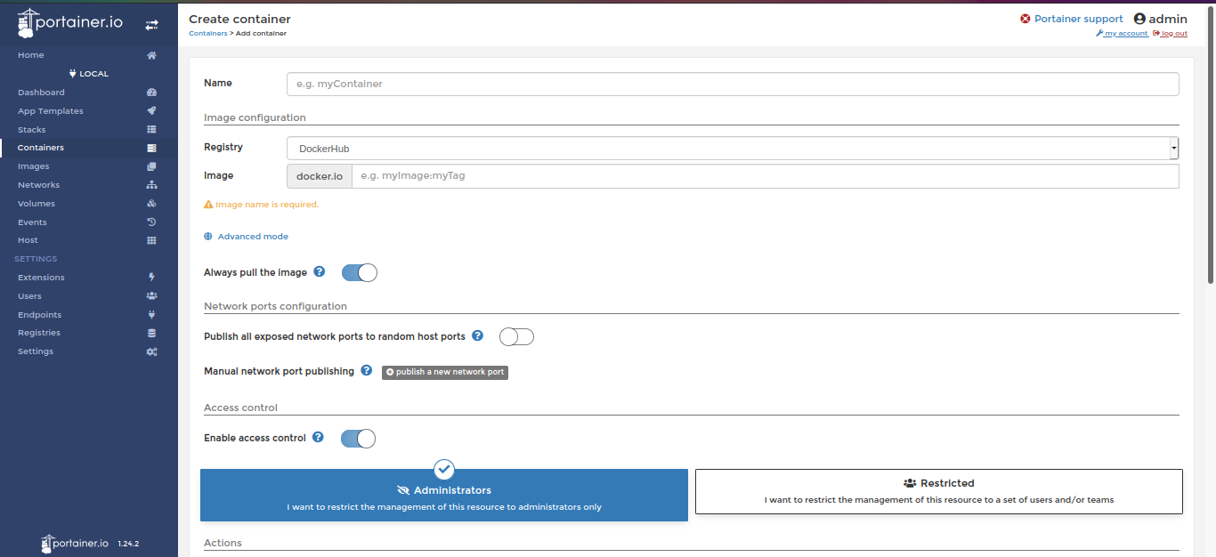Click publish a new network port button
The image size is (1216, 557).
[445, 372]
